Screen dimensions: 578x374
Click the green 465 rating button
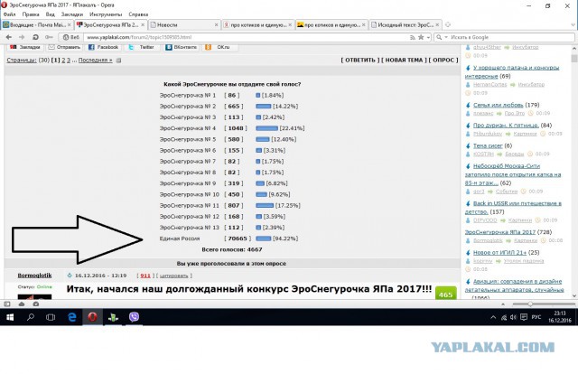click(x=445, y=294)
